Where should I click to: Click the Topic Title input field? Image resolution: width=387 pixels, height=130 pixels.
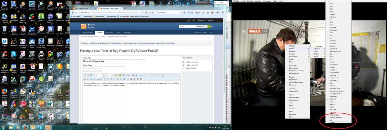click(x=114, y=61)
